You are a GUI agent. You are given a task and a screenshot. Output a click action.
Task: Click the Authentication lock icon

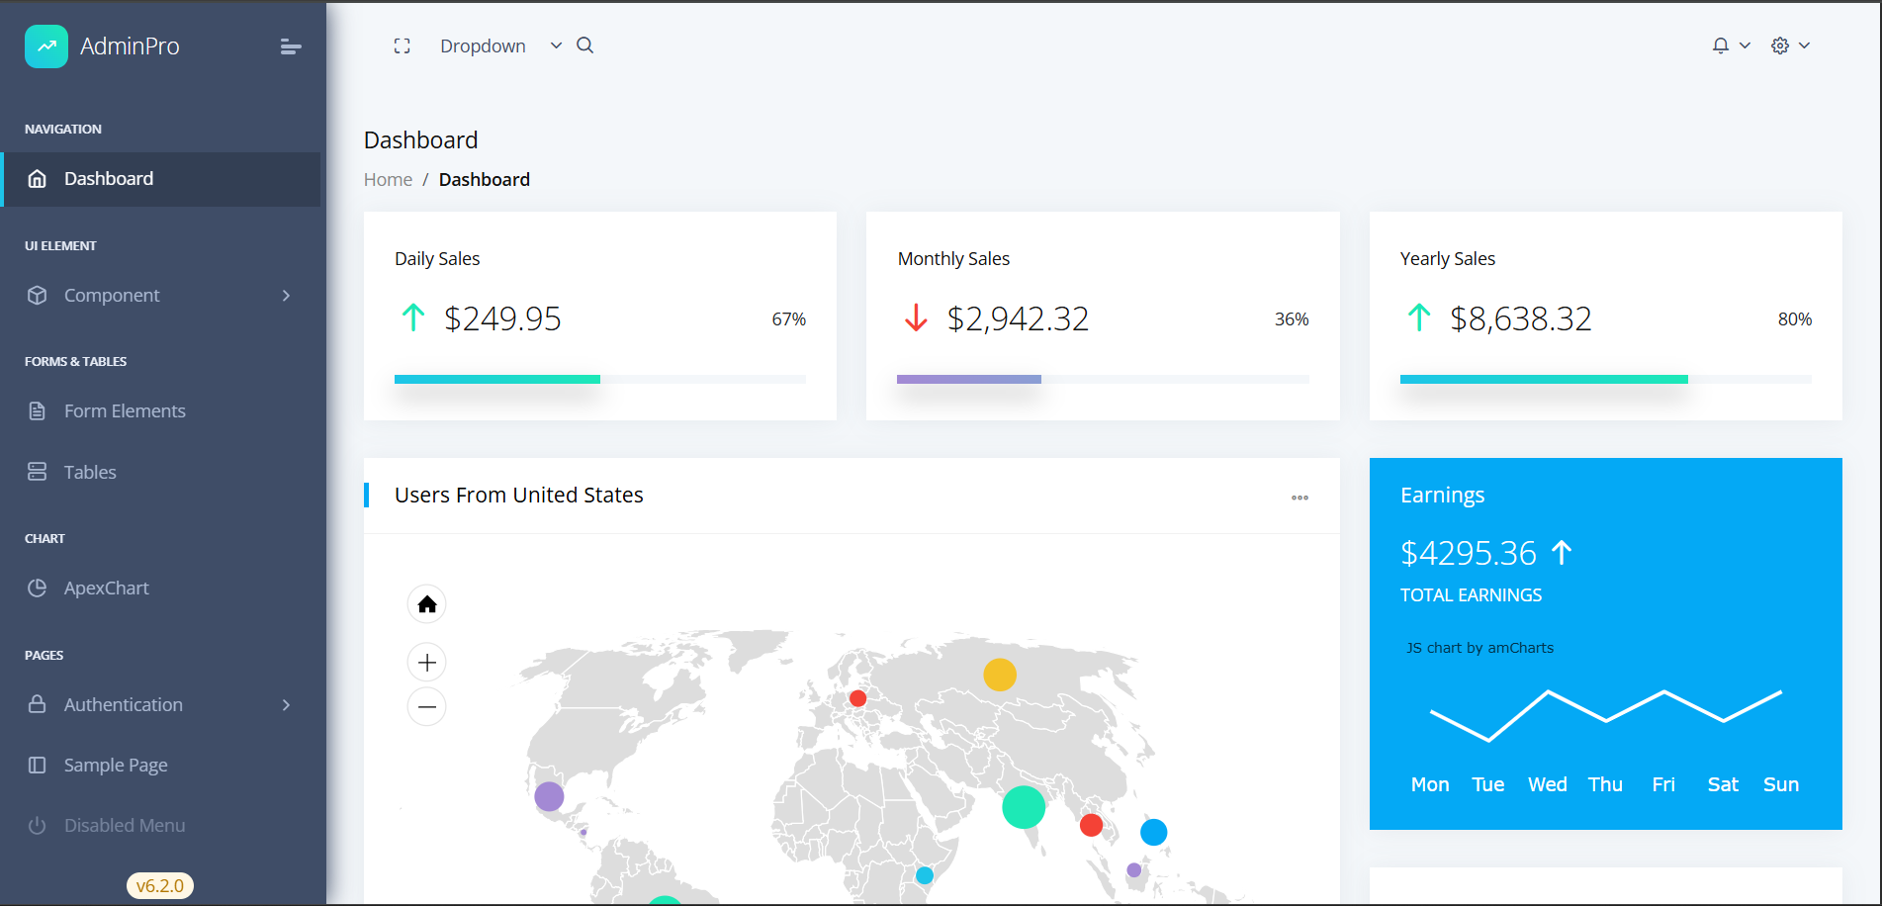tap(38, 704)
